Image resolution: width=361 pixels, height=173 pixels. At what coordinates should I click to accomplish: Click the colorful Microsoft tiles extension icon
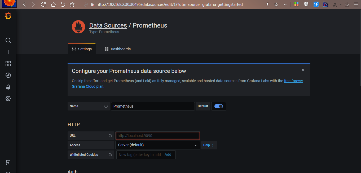tap(296, 4)
